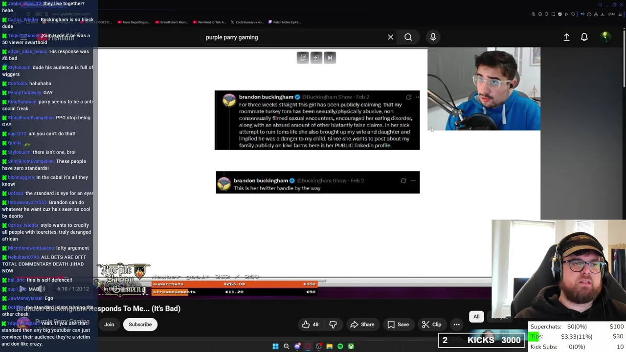Image resolution: width=626 pixels, height=352 pixels.
Task: Clear the search box with the X icon
Action: (x=390, y=37)
